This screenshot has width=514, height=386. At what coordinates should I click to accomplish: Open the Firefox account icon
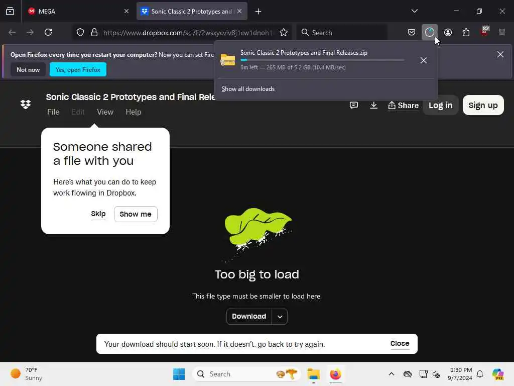tap(448, 32)
